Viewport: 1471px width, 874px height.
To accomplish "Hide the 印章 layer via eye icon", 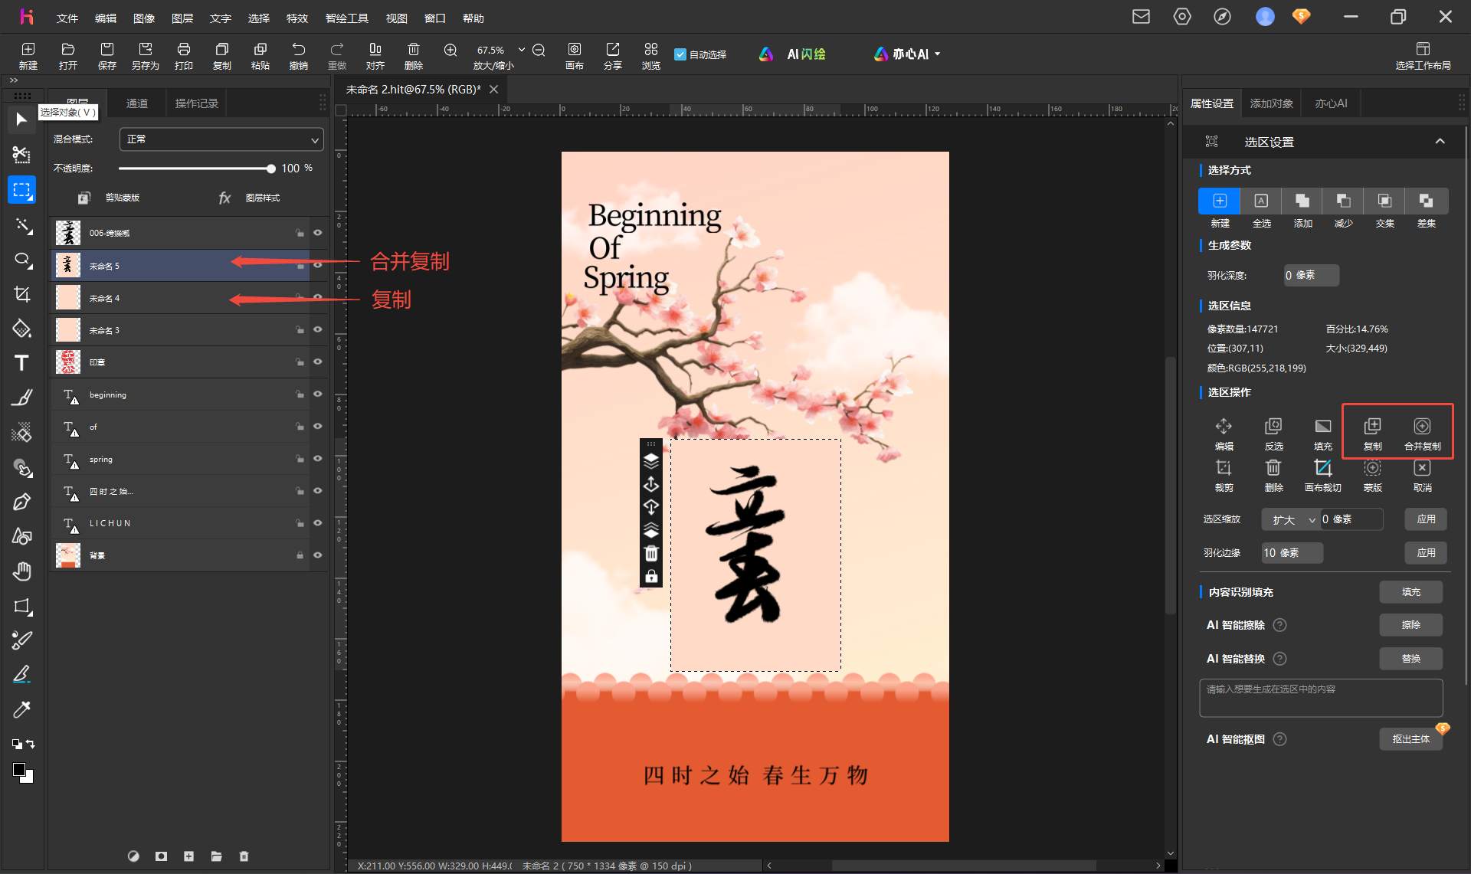I will point(317,362).
